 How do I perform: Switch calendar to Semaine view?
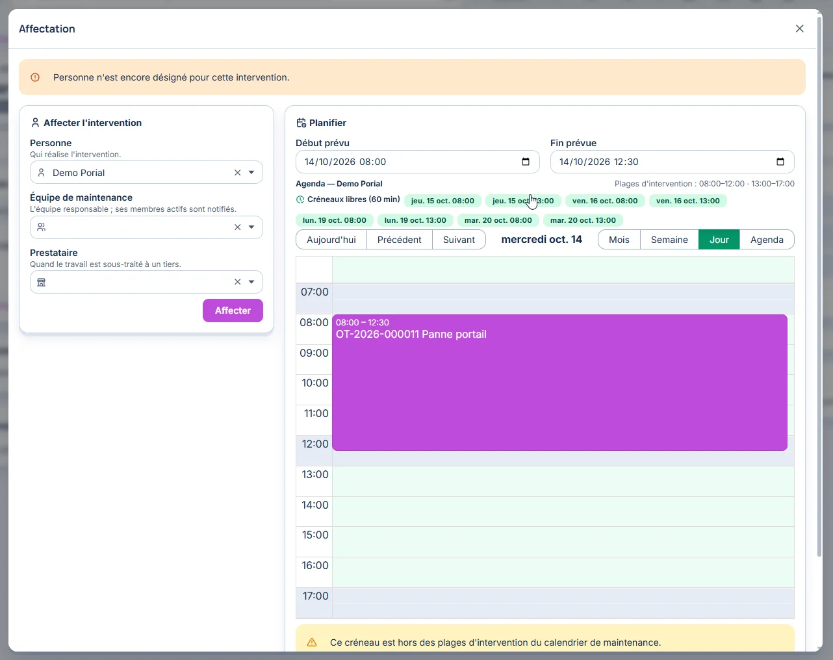coord(669,240)
